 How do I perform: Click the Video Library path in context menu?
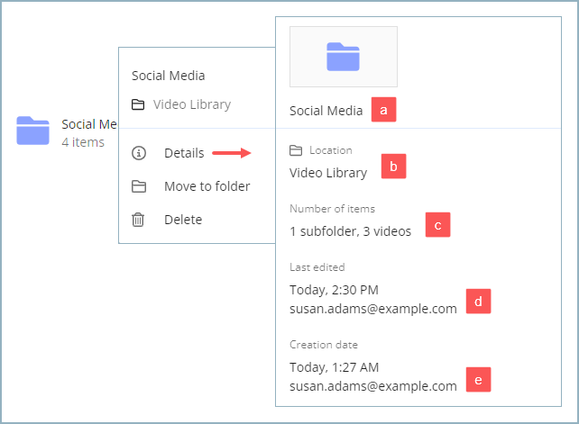[192, 104]
